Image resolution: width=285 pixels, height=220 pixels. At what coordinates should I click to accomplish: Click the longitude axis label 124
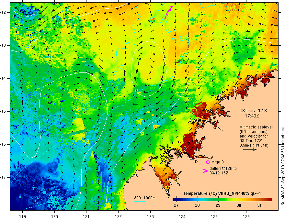tap(182, 216)
